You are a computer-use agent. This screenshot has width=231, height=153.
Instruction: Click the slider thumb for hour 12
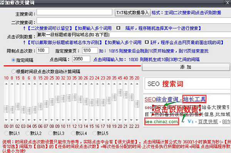click(74, 98)
